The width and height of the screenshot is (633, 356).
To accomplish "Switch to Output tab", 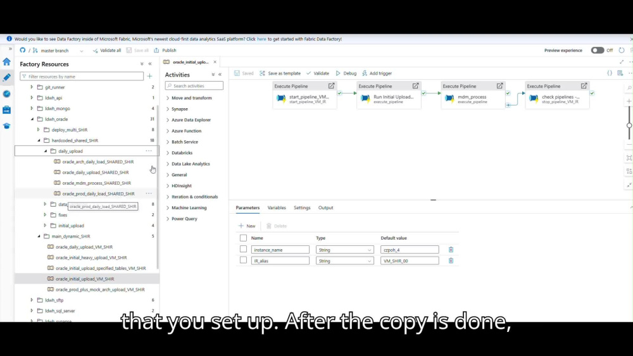I will pyautogui.click(x=325, y=207).
